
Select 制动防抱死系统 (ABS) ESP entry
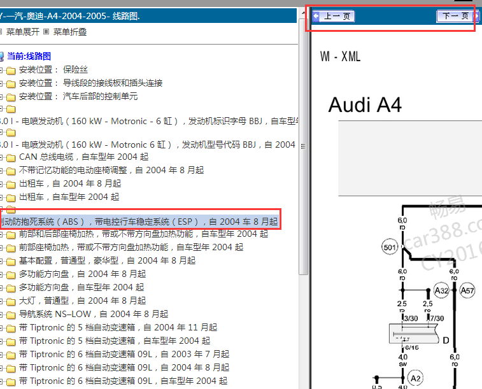tap(139, 222)
